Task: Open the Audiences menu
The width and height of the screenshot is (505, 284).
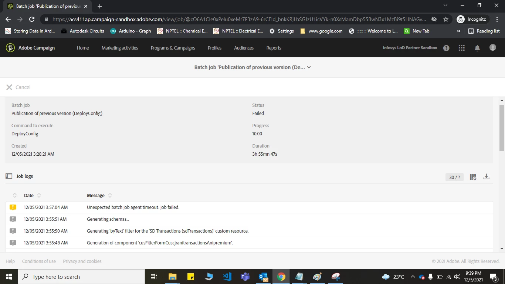Action: pyautogui.click(x=244, y=48)
